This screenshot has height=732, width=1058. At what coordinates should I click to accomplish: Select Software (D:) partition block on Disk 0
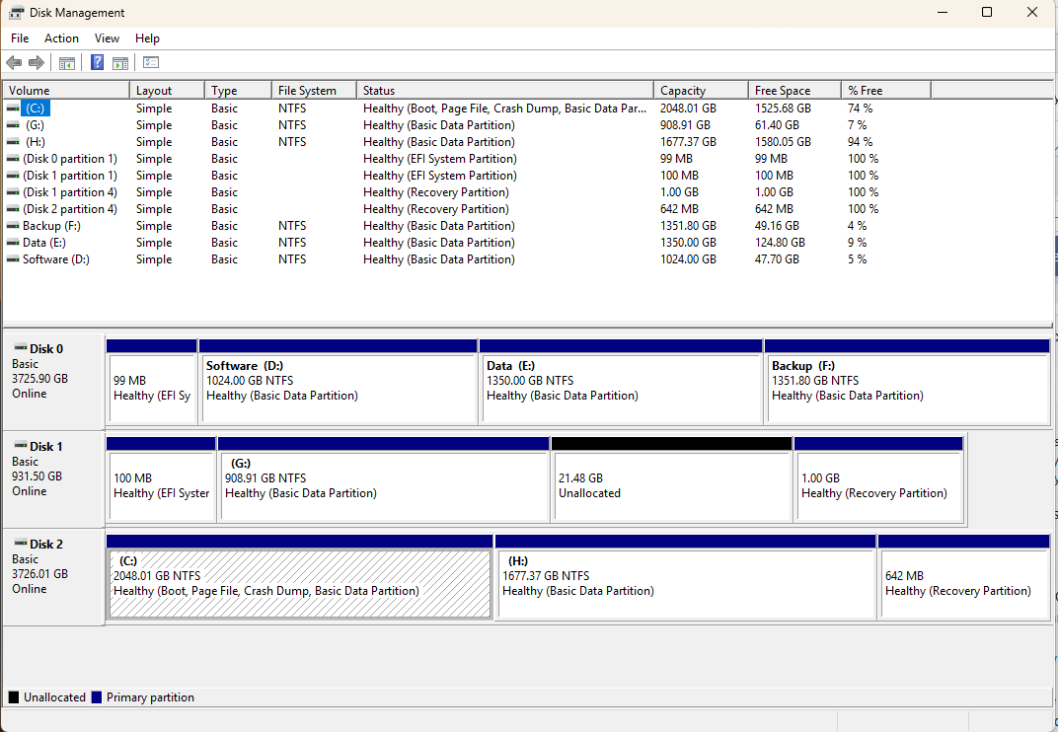339,382
